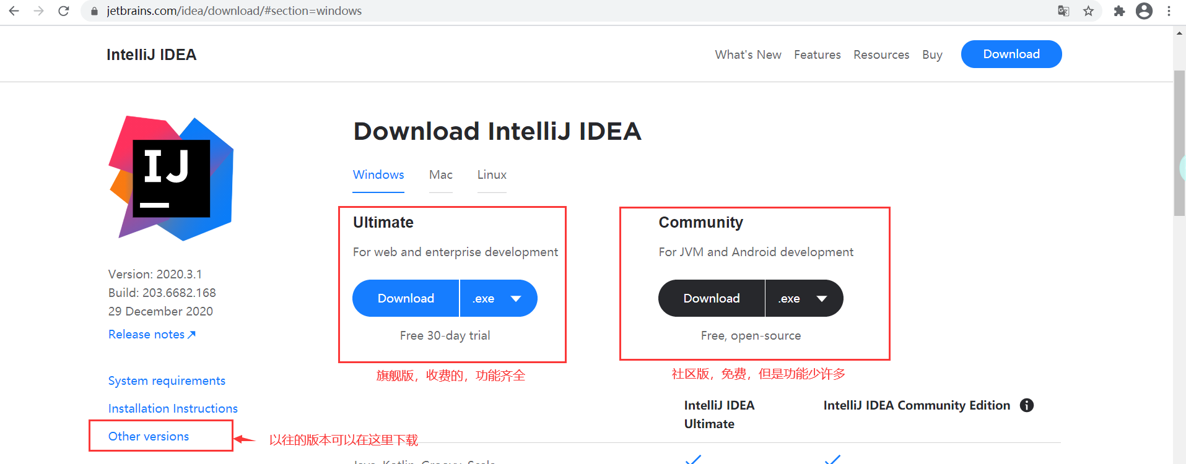Switch to the Mac tab
The height and width of the screenshot is (464, 1186).
tap(441, 175)
